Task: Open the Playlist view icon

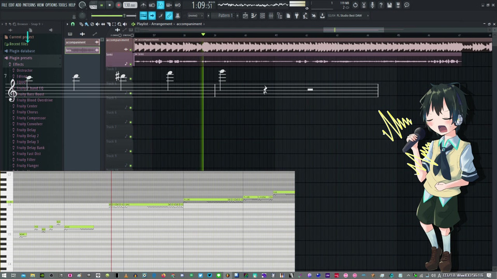Action: click(x=245, y=16)
